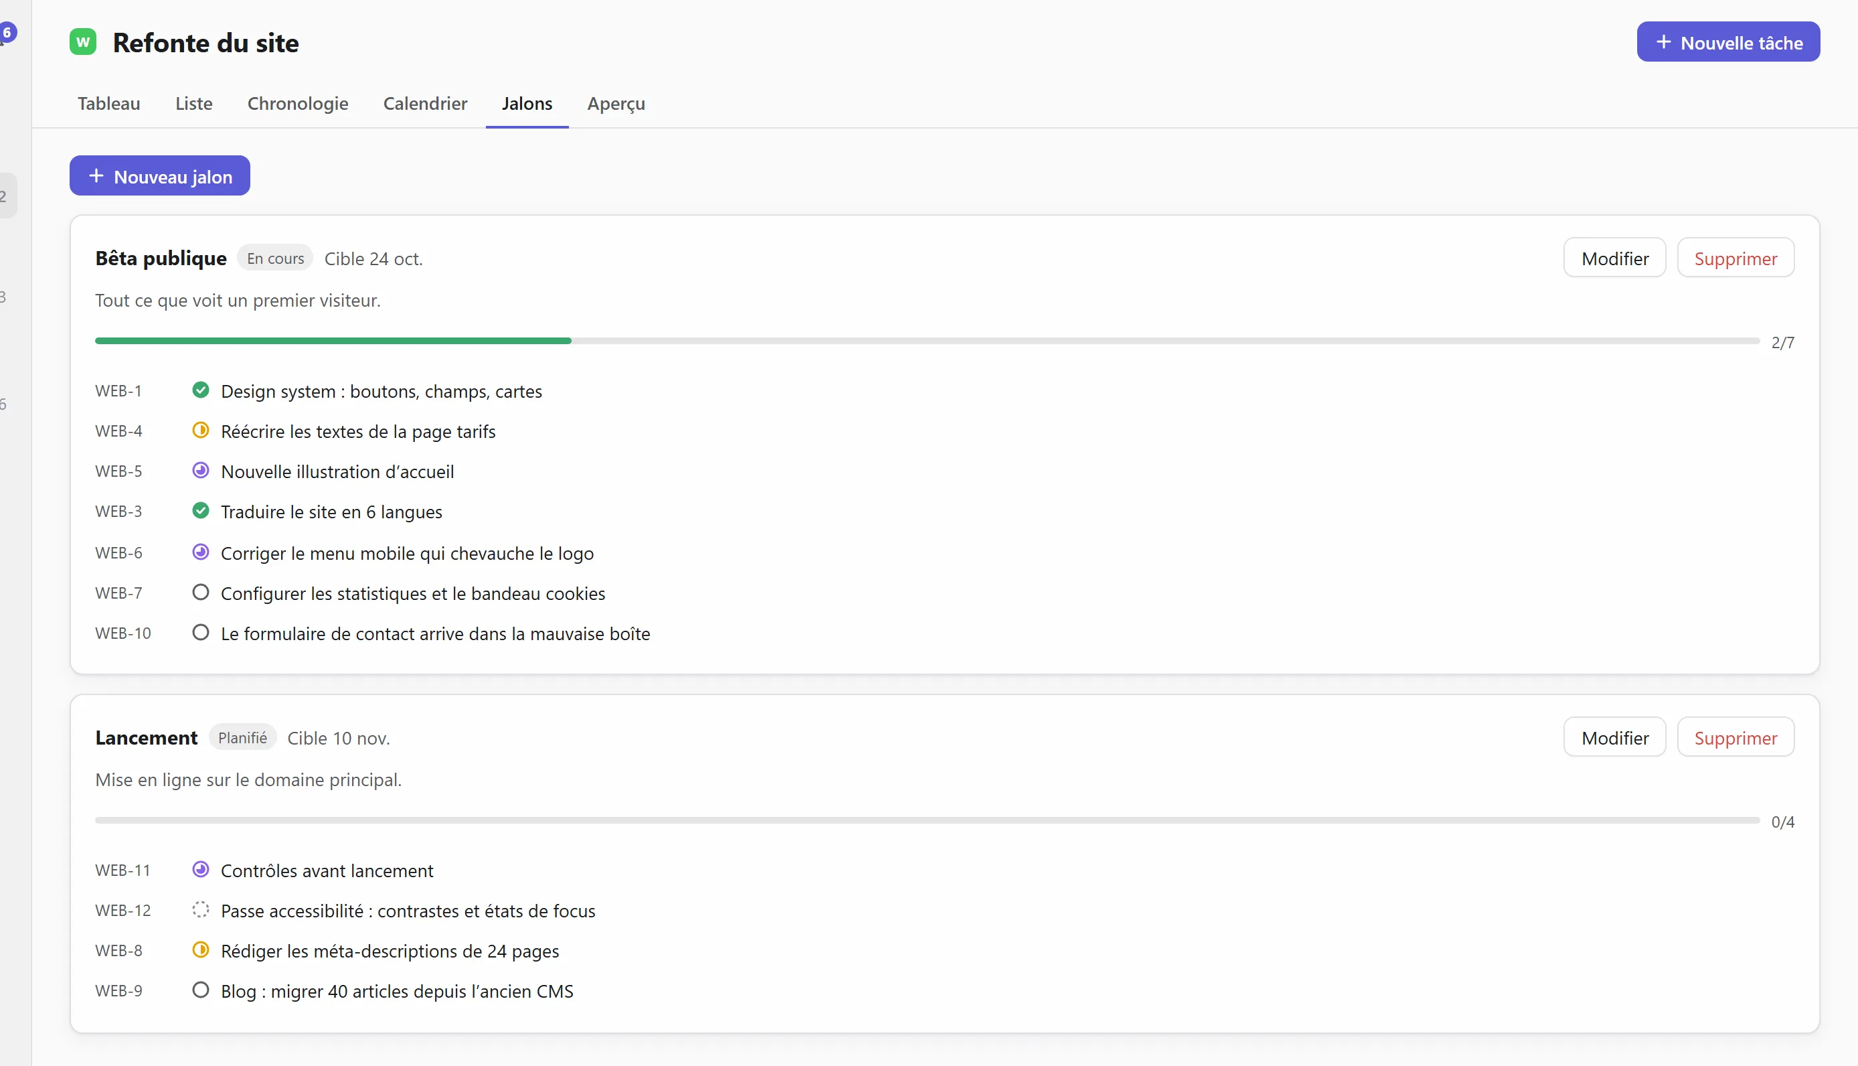Open the Calendrier tab
Viewport: 1858px width, 1066px height.
(425, 103)
